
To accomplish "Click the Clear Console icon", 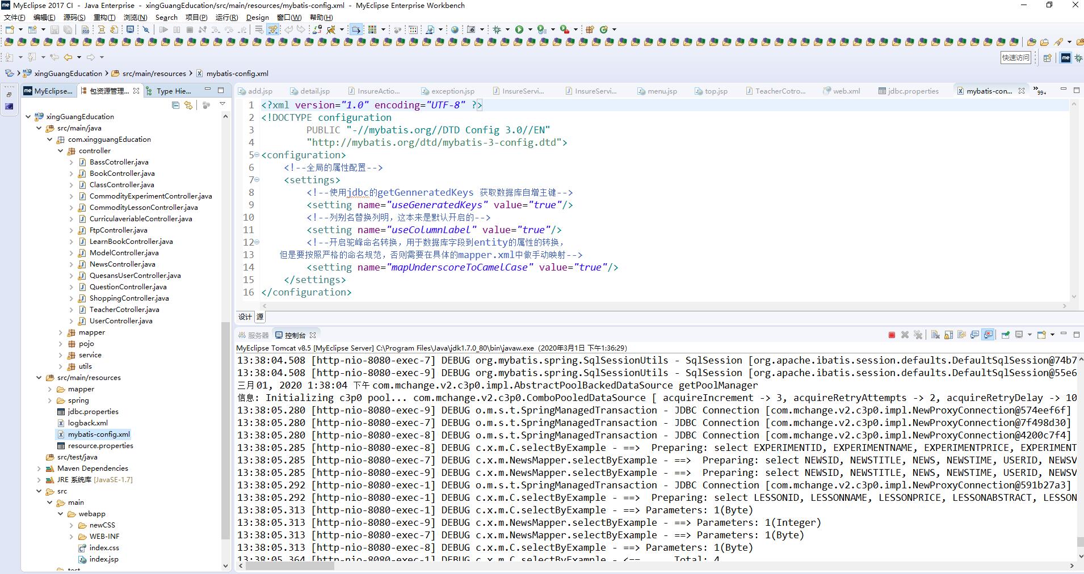I will pyautogui.click(x=935, y=335).
